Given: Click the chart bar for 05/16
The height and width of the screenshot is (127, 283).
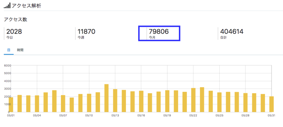Looking at the screenshot, I should coord(141,102).
